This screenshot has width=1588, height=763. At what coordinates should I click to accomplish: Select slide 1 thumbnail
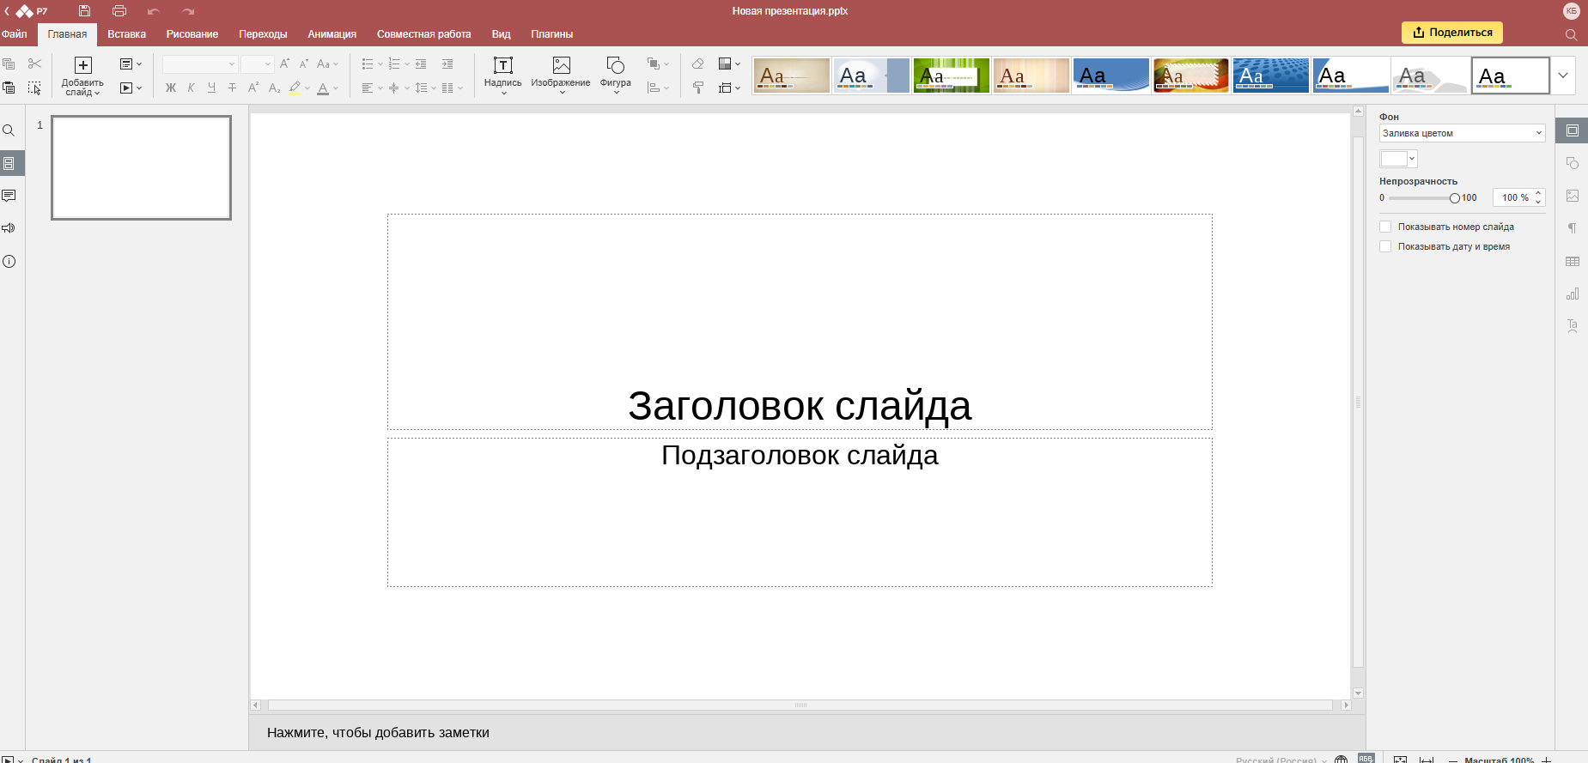tap(141, 167)
